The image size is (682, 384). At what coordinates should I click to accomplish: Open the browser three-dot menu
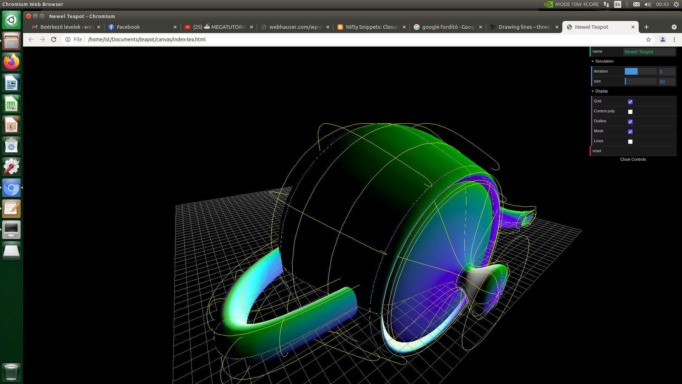[674, 39]
